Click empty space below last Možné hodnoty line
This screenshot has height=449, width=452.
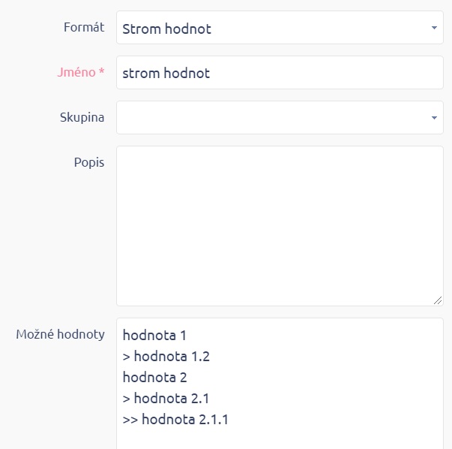click(x=279, y=438)
